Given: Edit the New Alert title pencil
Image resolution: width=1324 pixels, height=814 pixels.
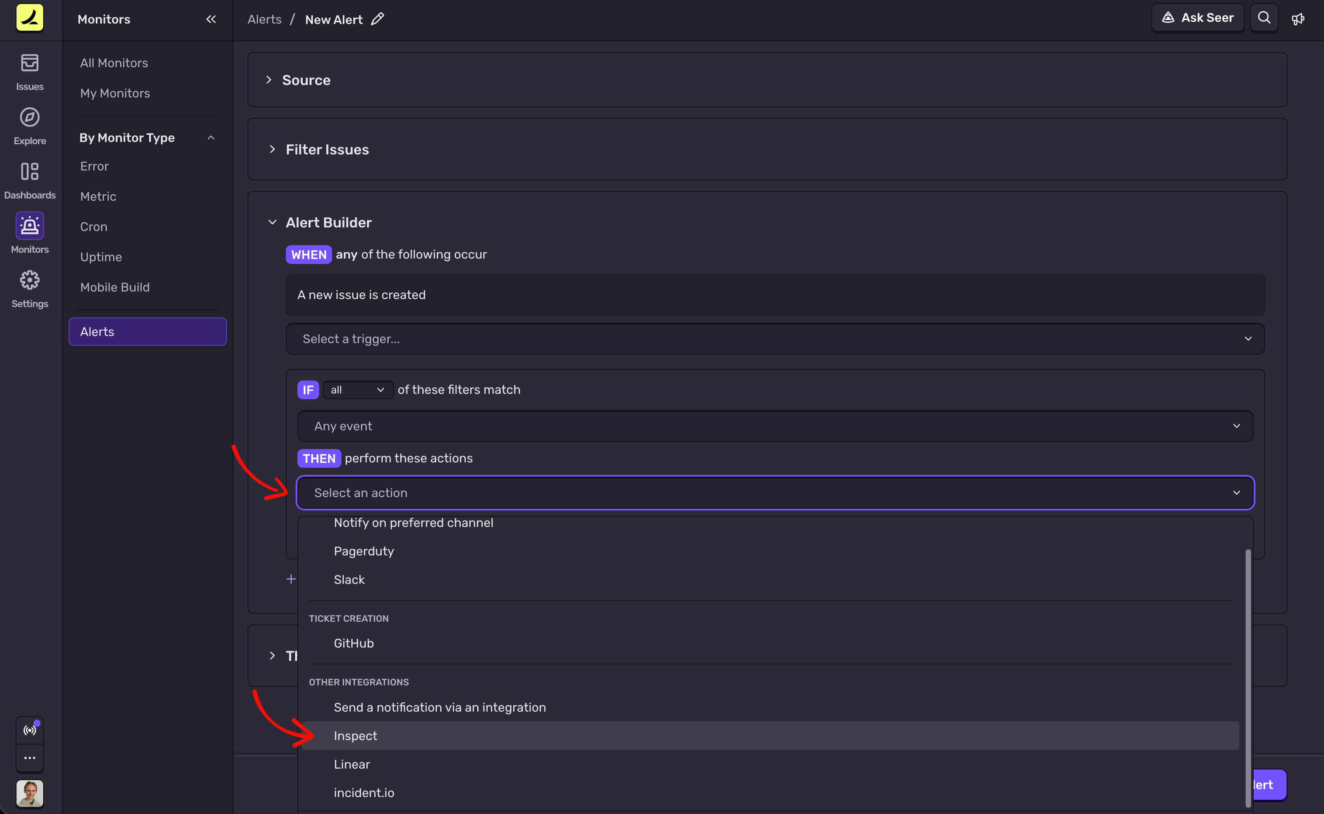Looking at the screenshot, I should (x=378, y=19).
